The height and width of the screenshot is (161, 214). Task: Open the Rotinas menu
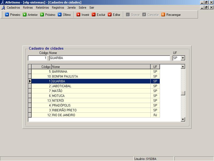(x=28, y=8)
